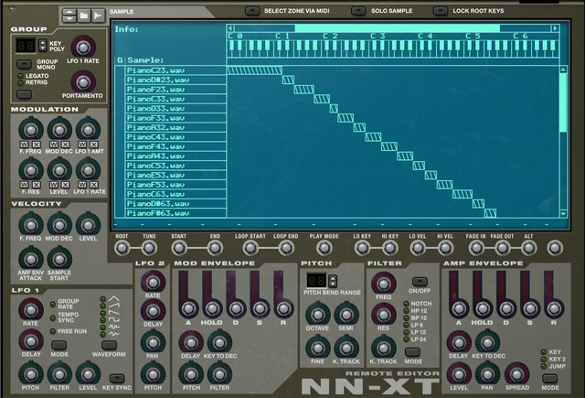Click Modulation LFO 1 AMT knob
The width and height of the screenshot is (585, 398).
click(88, 130)
